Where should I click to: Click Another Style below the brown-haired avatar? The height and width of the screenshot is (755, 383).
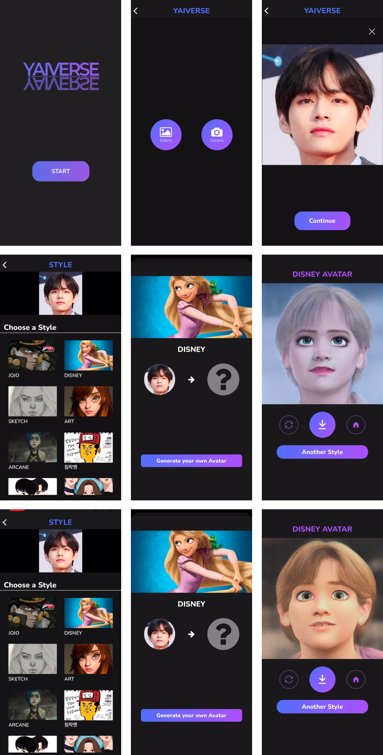point(322,706)
